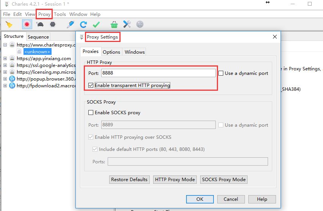This screenshot has height=211, width=323.
Task: Open the Window menu
Action: pyautogui.click(x=78, y=14)
